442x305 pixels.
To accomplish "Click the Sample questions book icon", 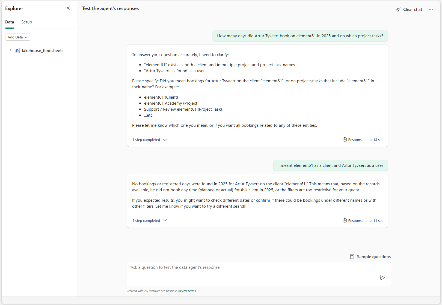I will pyautogui.click(x=352, y=256).
